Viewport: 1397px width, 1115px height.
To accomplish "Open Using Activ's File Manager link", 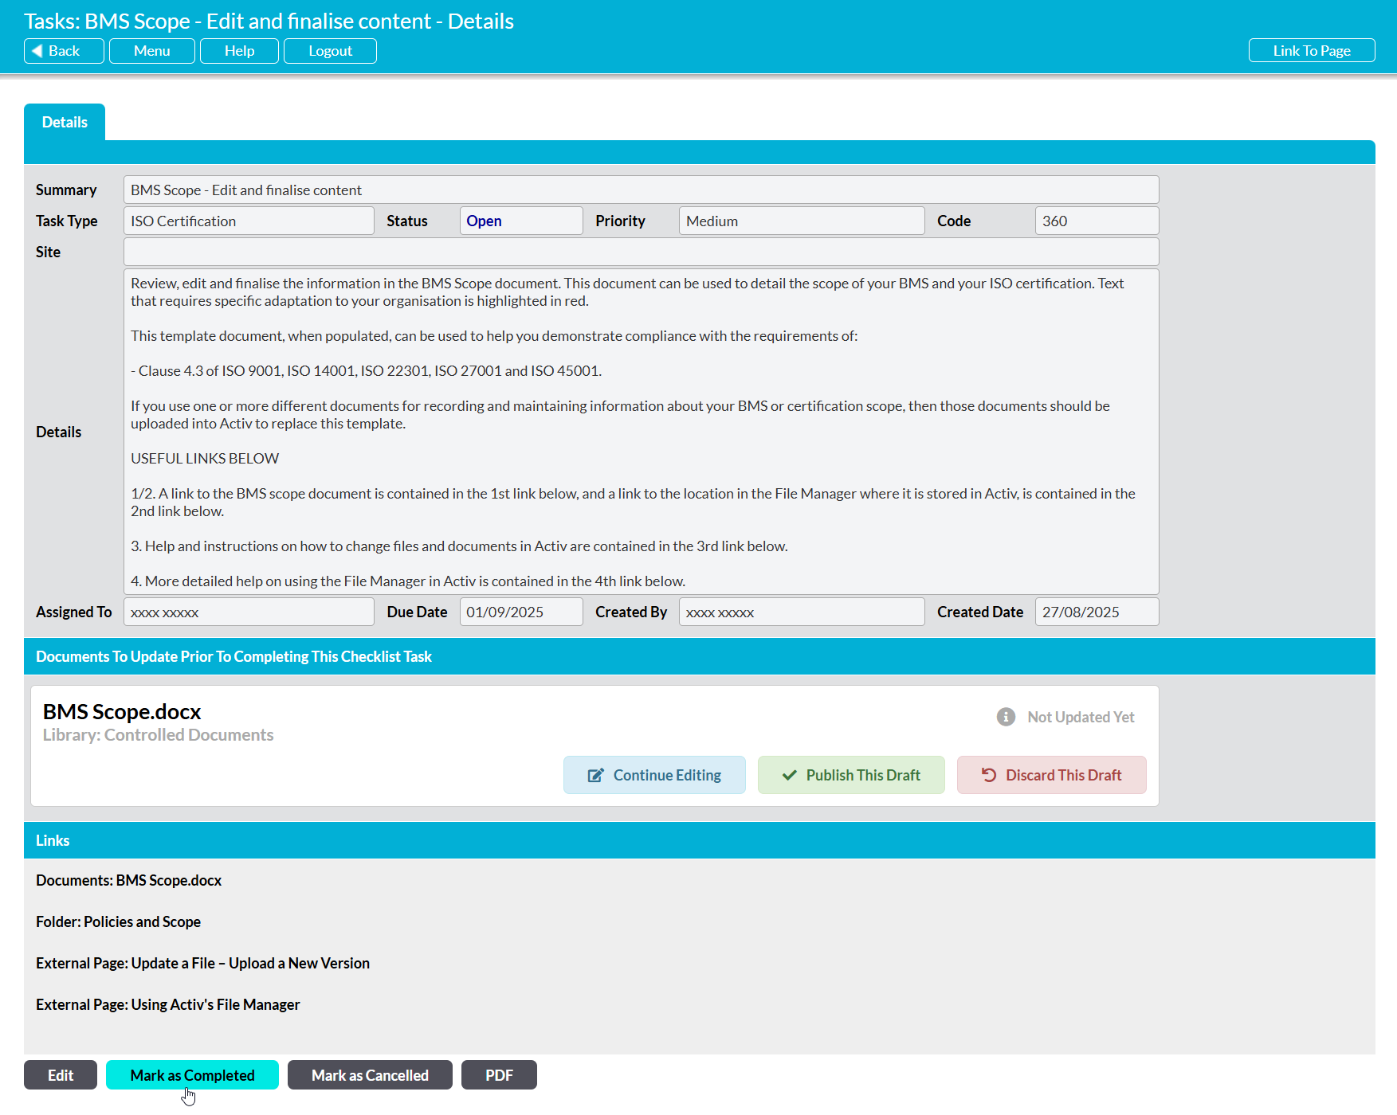I will pyautogui.click(x=167, y=1005).
